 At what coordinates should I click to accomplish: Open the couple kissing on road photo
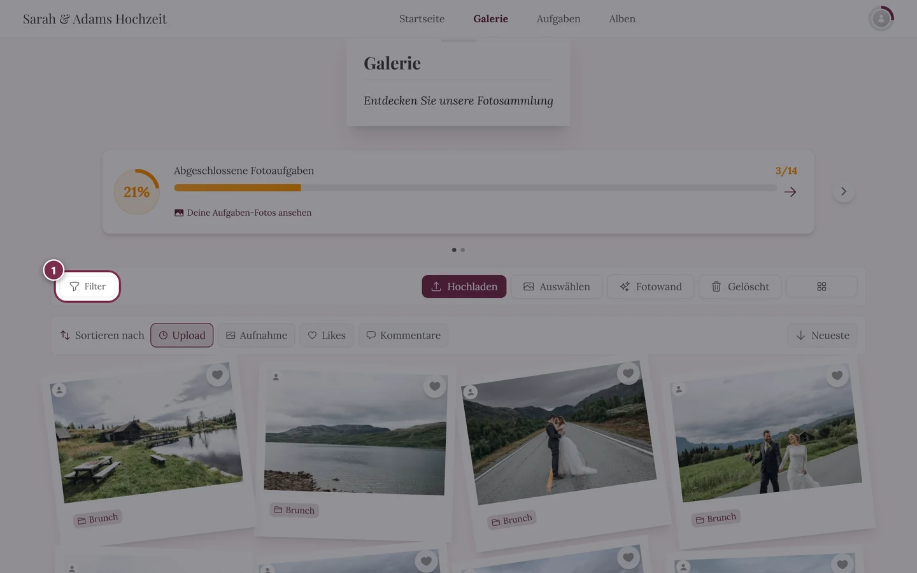tap(559, 433)
